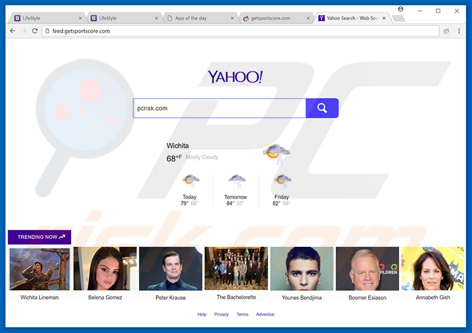Click the address bar URL field
The image size is (472, 333).
241,30
